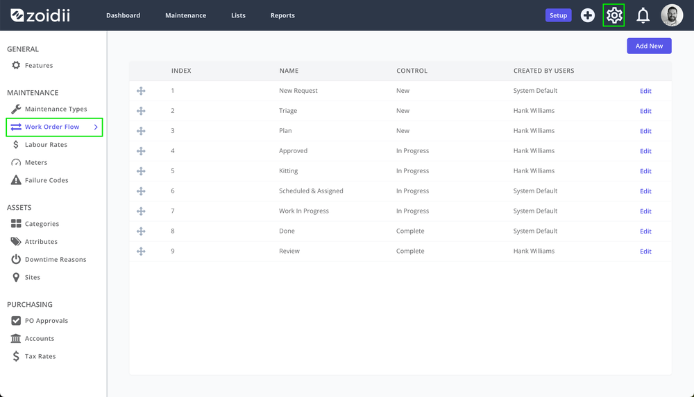
Task: Click the NAME column header
Action: pyautogui.click(x=289, y=71)
